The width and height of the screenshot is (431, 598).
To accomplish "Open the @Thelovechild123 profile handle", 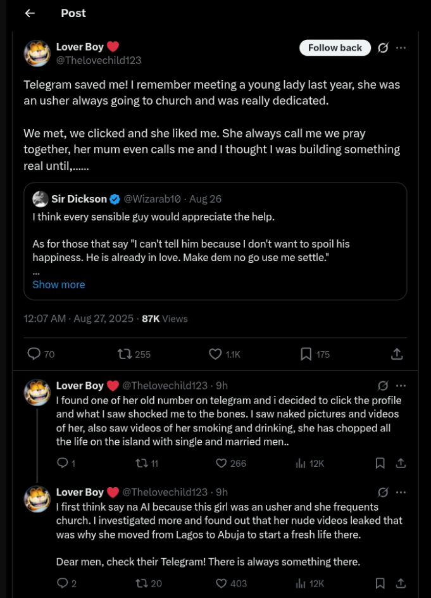I will (x=99, y=61).
